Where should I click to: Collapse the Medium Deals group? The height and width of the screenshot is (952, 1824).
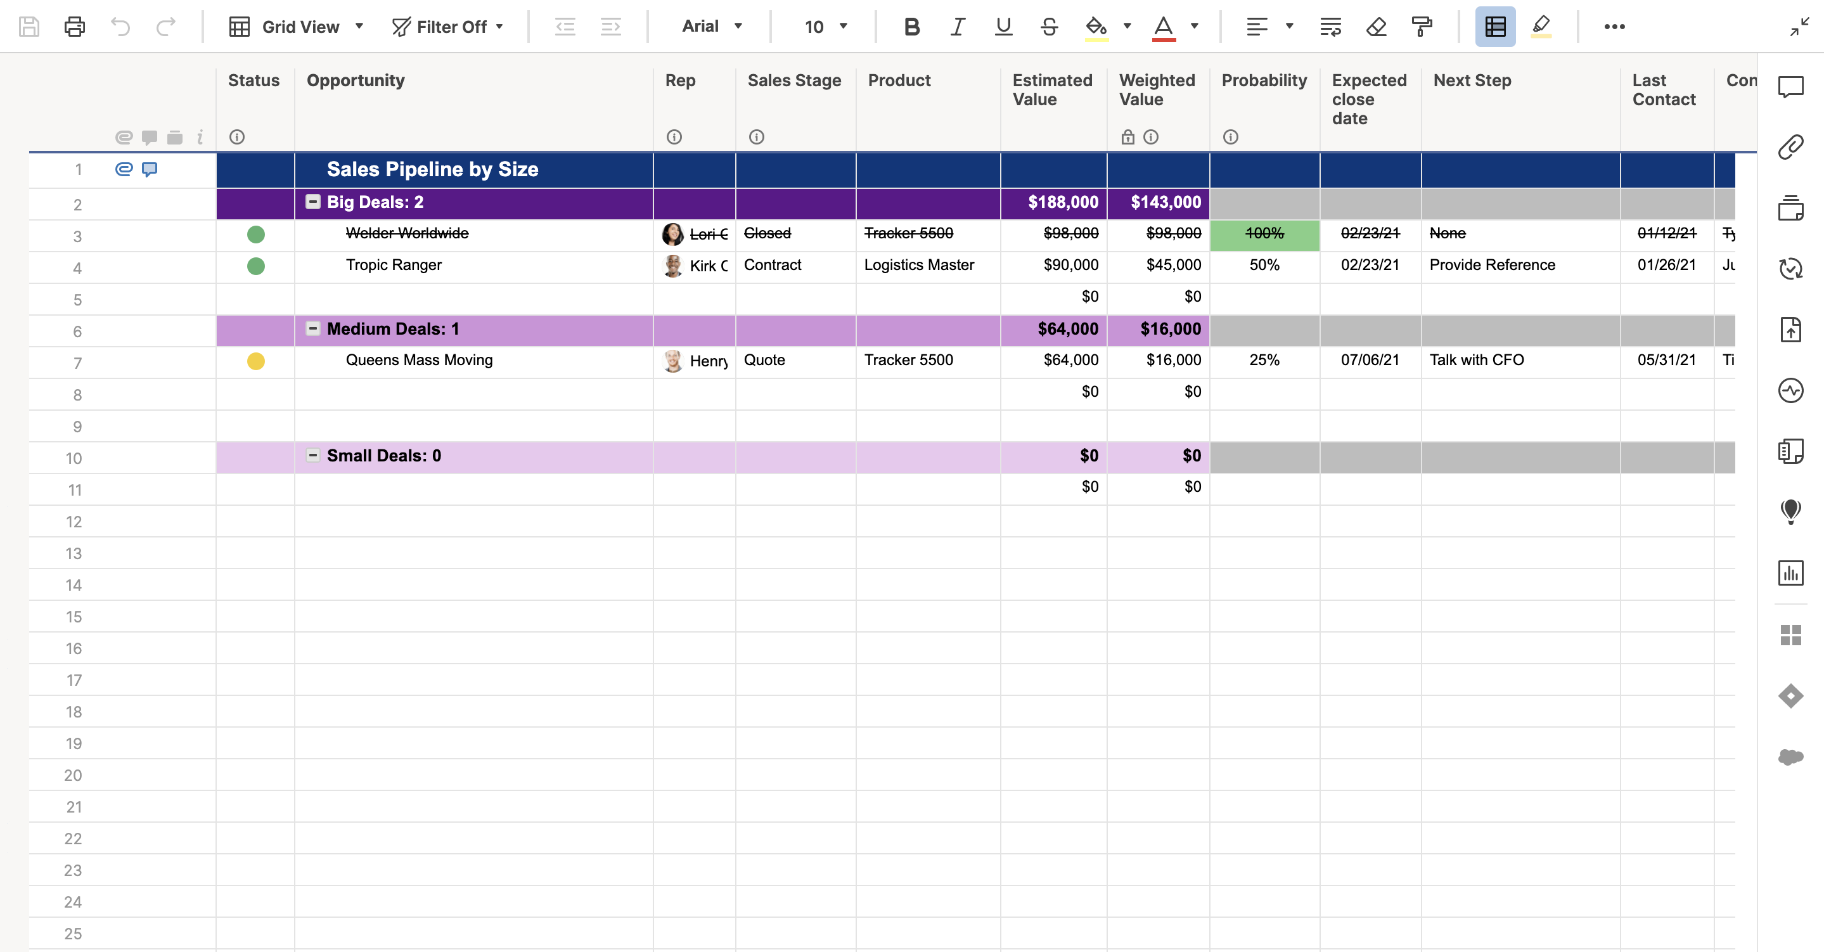click(312, 328)
